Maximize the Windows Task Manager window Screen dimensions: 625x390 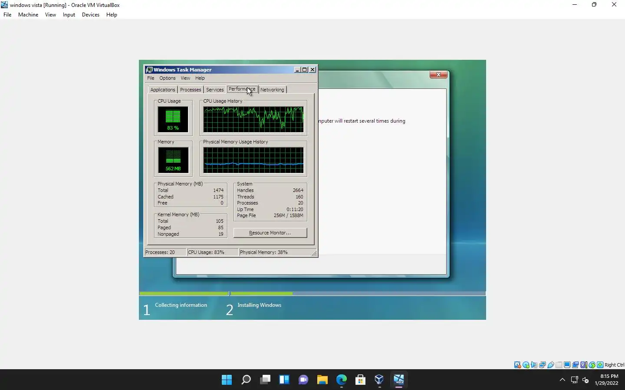[x=305, y=69]
